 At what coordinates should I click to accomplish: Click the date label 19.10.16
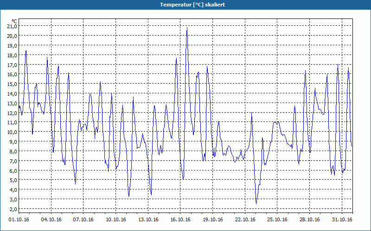click(213, 220)
